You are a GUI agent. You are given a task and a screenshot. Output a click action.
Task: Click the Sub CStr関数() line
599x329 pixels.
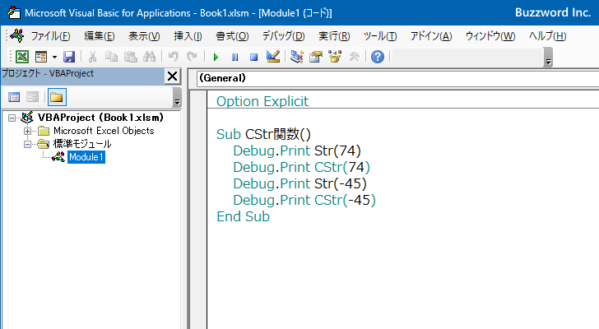click(263, 134)
